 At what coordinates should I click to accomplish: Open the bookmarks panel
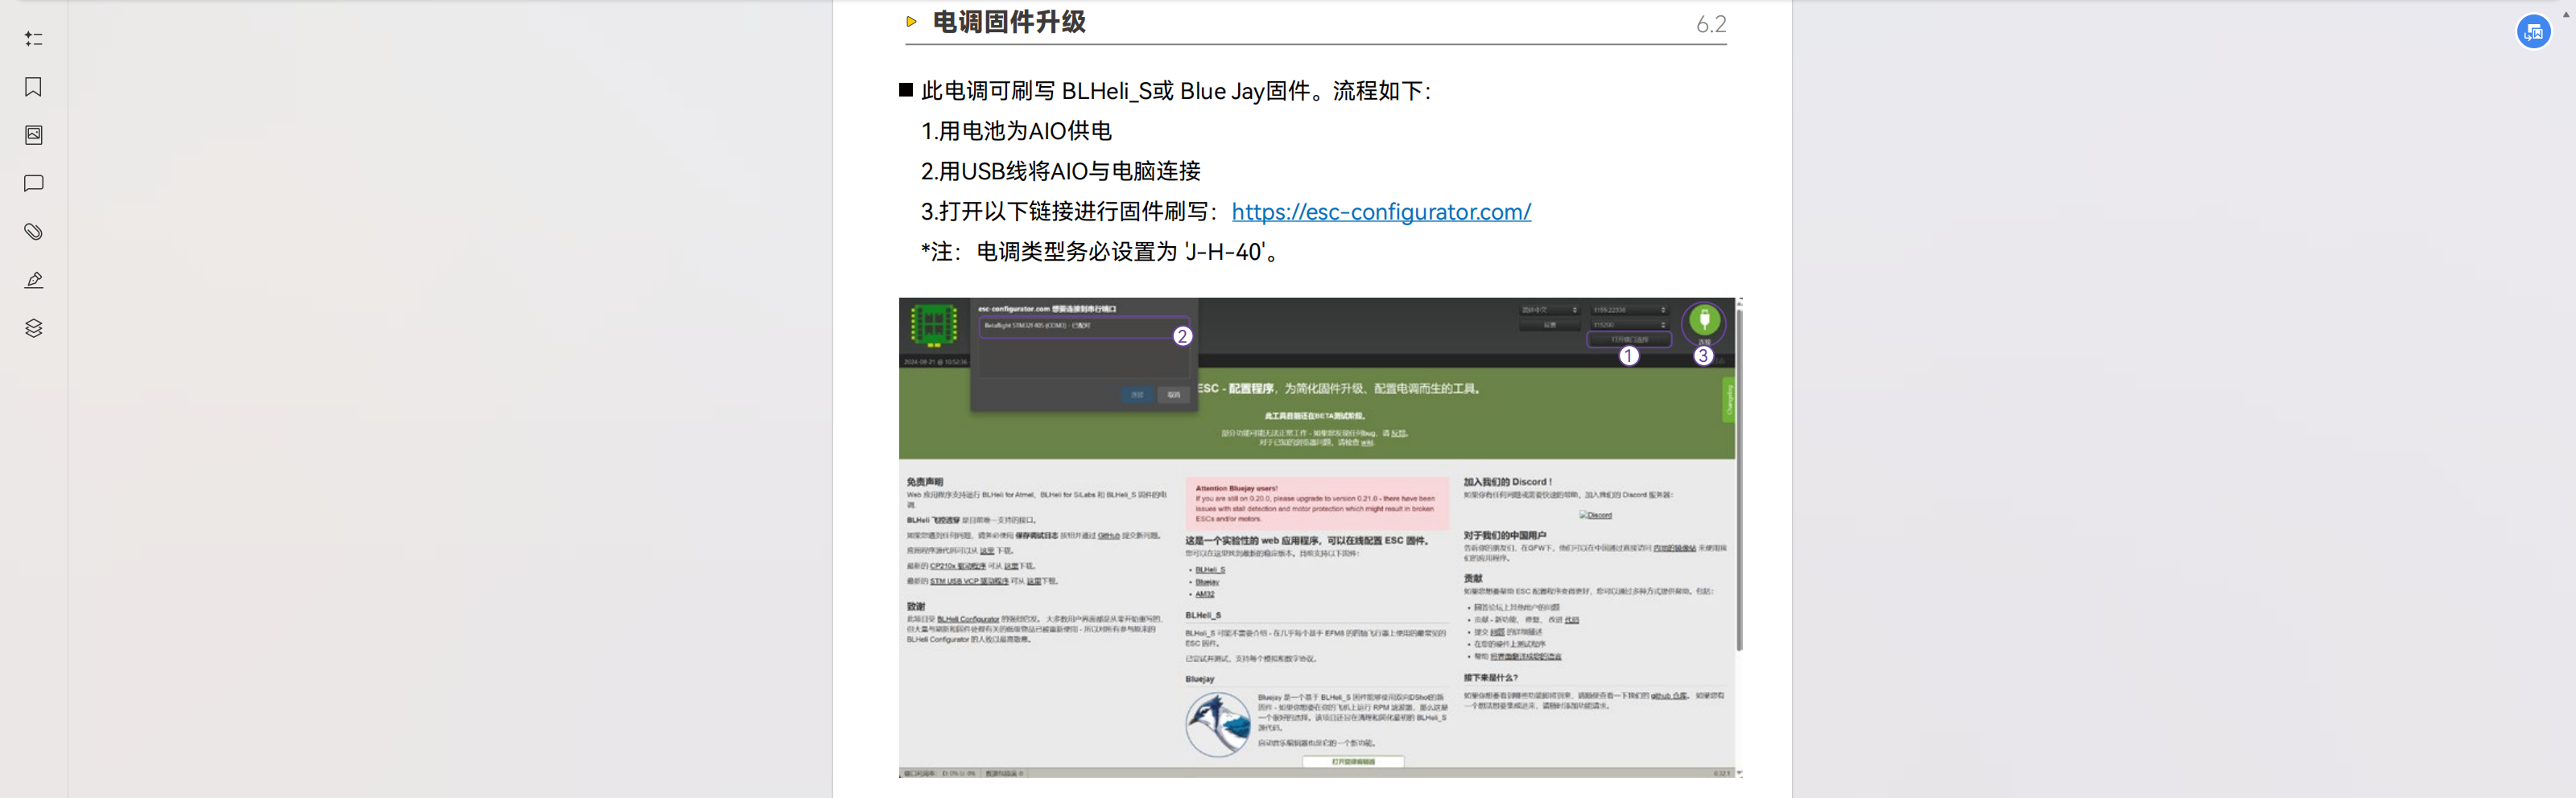(33, 87)
